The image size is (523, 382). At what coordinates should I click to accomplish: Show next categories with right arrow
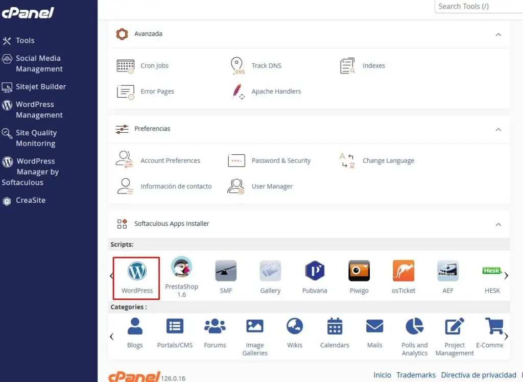tap(506, 337)
